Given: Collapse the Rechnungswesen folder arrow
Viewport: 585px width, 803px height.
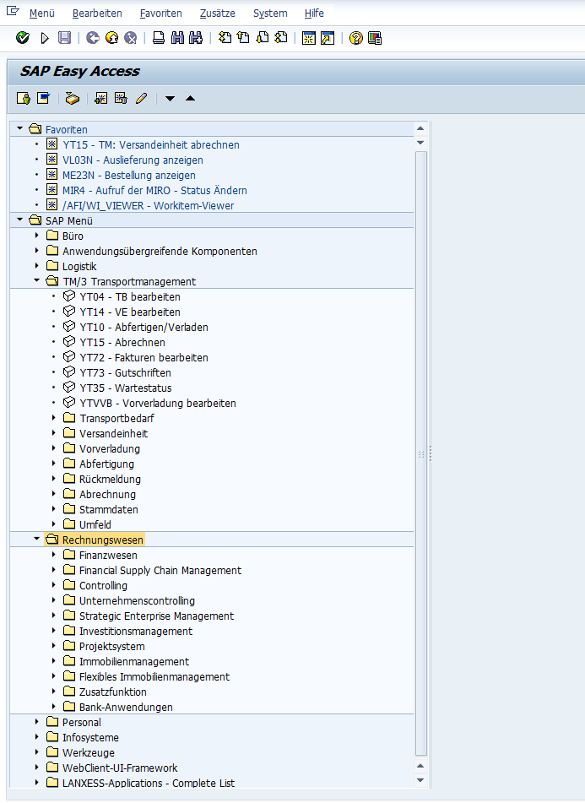Looking at the screenshot, I should (x=36, y=539).
